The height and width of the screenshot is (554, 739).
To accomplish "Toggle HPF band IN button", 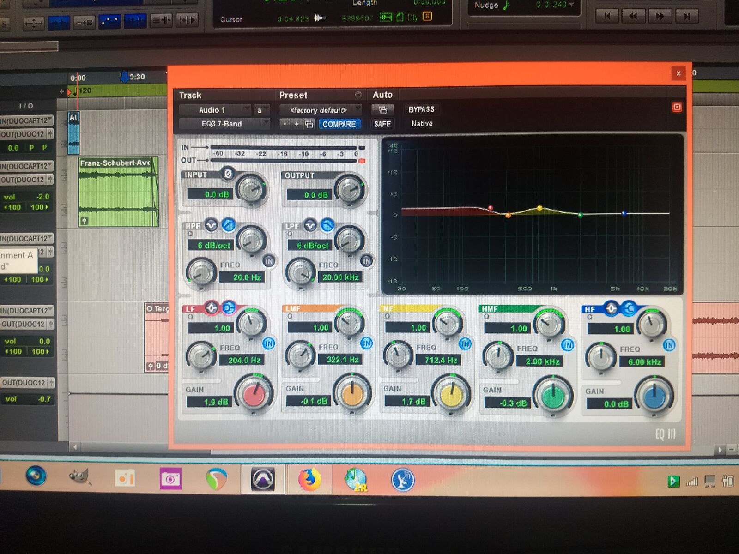I will [x=269, y=261].
